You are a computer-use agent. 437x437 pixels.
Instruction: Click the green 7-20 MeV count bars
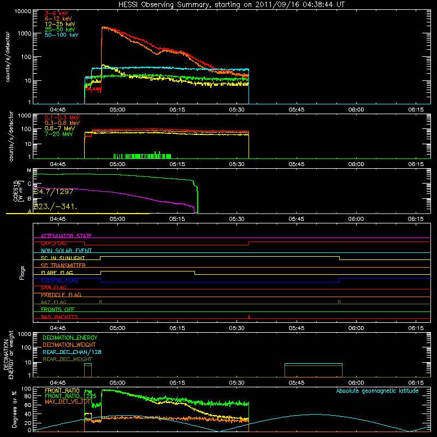[x=142, y=156]
